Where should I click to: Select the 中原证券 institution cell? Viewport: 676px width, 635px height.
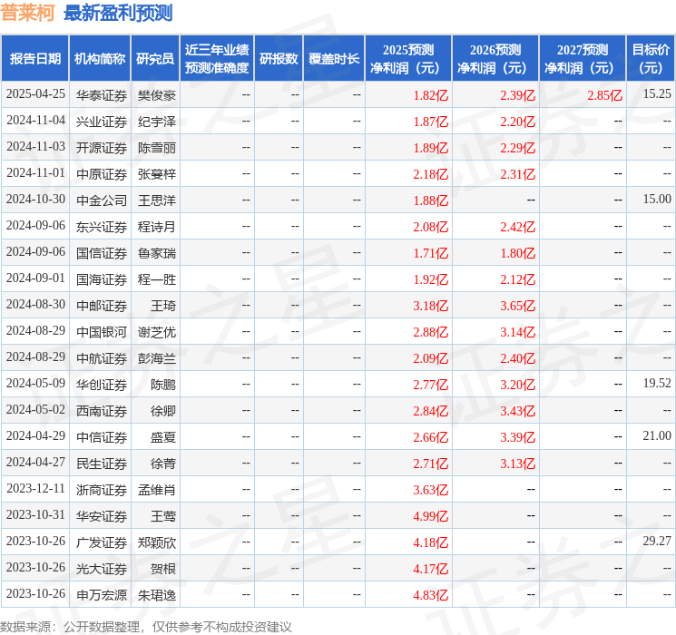pyautogui.click(x=102, y=174)
